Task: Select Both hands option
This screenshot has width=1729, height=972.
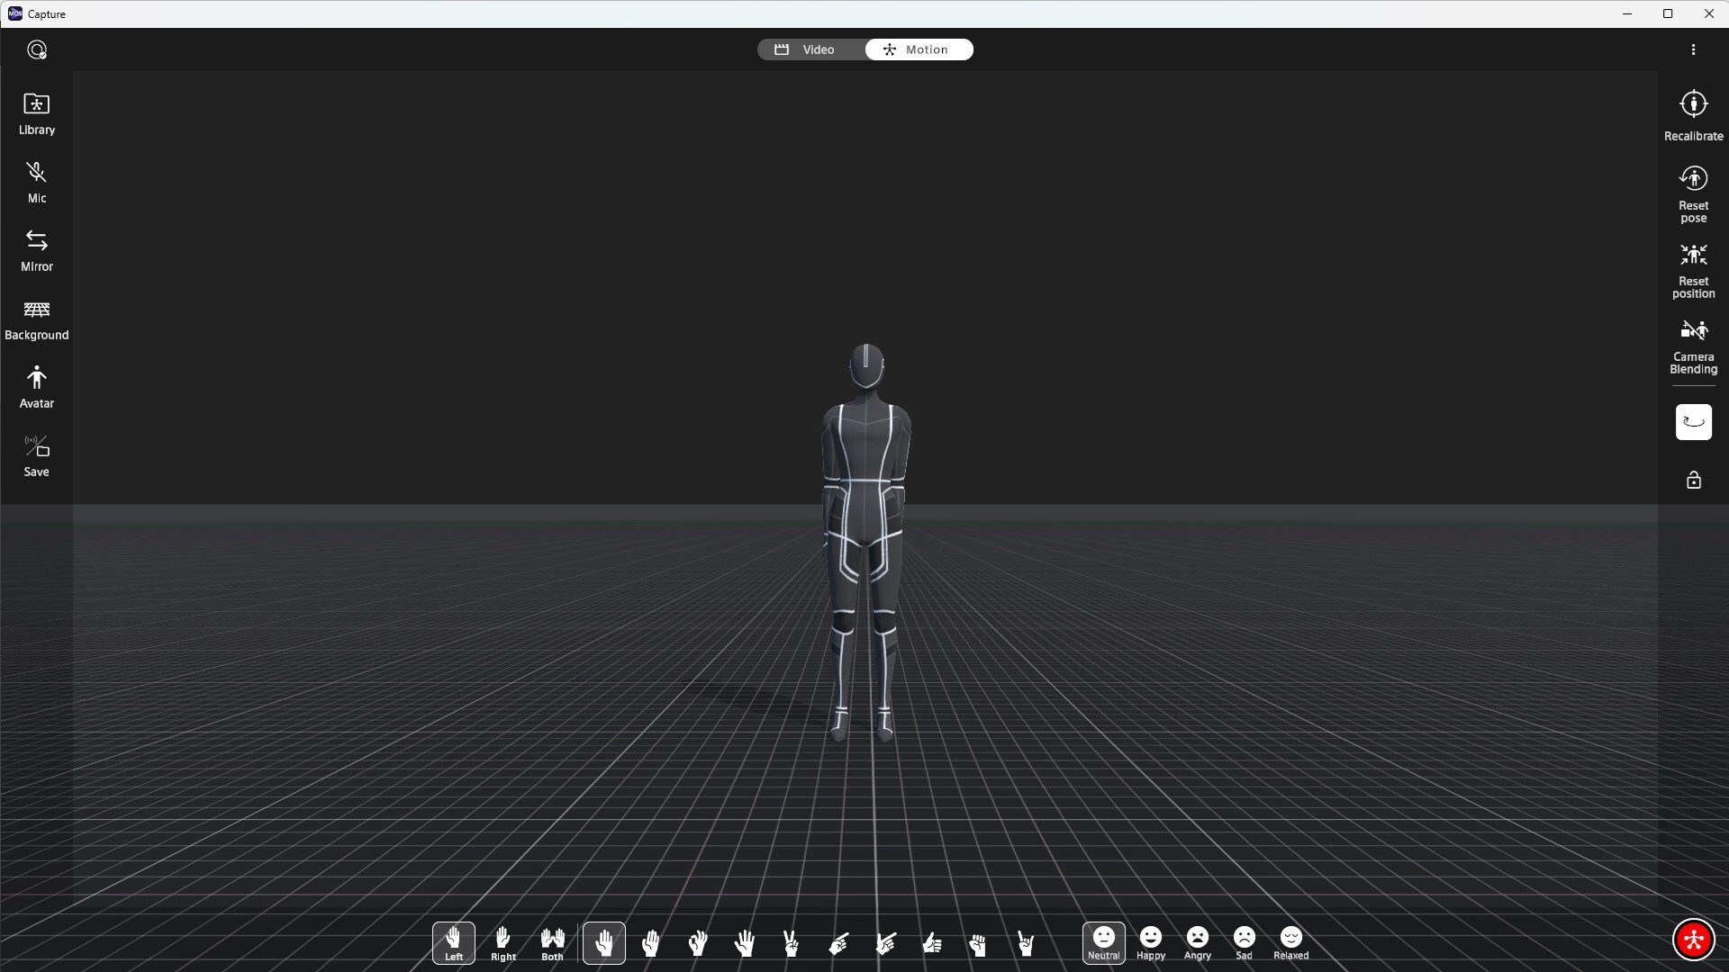Action: point(552,943)
